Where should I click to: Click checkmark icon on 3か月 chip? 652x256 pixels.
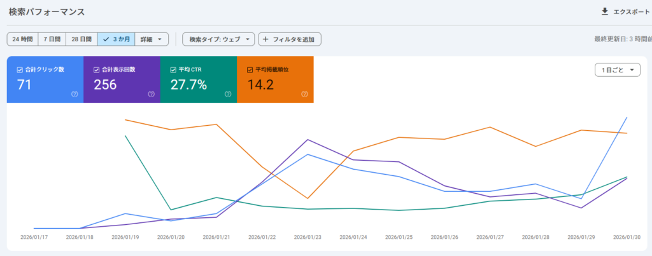(106, 39)
